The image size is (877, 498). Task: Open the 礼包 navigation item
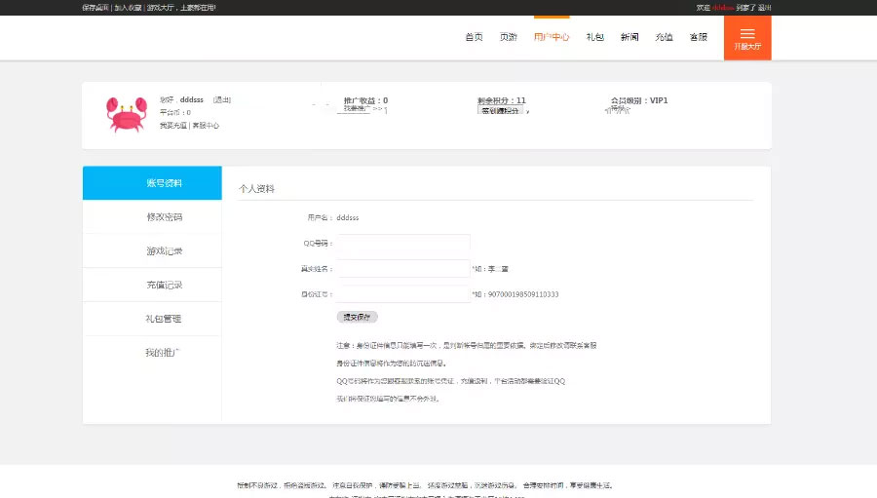pos(594,37)
